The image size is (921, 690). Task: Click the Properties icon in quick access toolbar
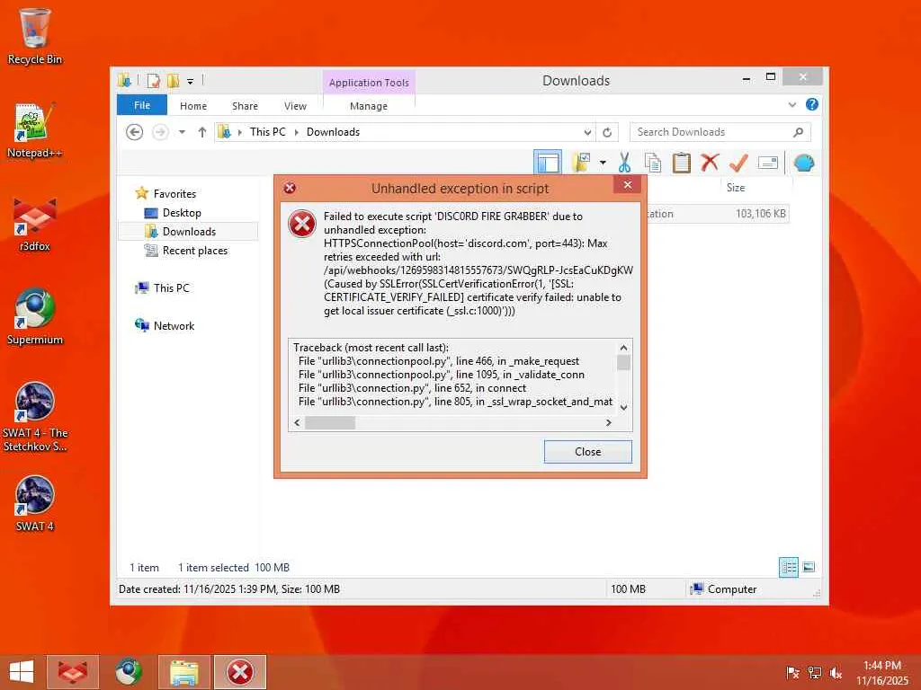point(153,80)
